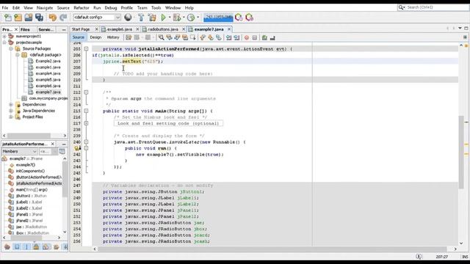
Task: Click the memory usage garbage collection bar
Action: pos(218,18)
